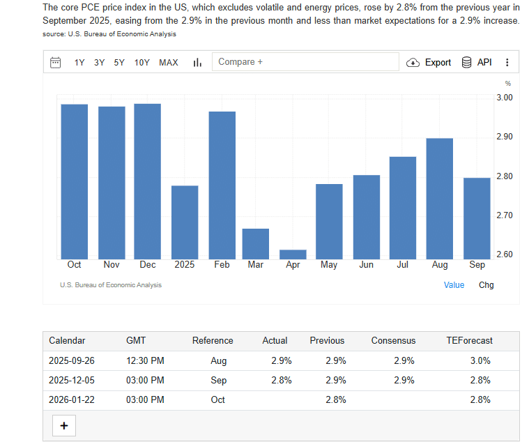
Task: Click the Export text label
Action: 438,63
